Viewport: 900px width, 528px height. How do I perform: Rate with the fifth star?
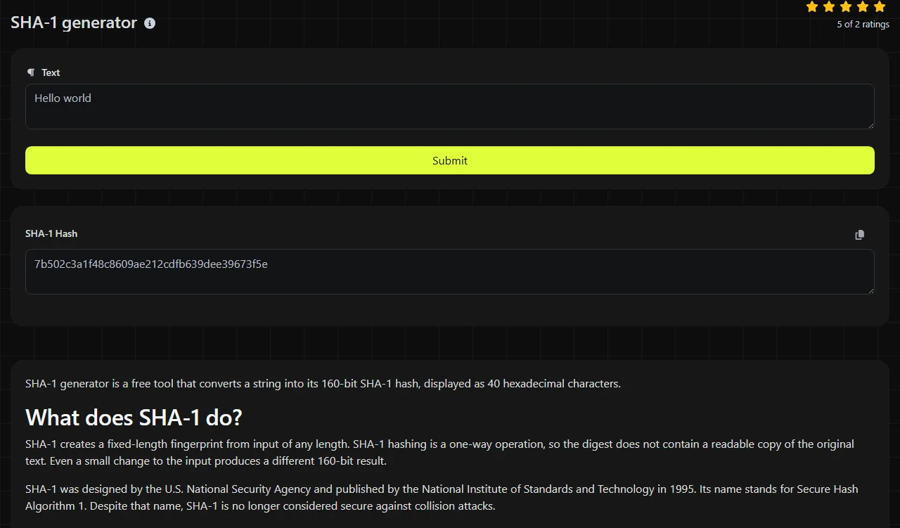pos(880,7)
